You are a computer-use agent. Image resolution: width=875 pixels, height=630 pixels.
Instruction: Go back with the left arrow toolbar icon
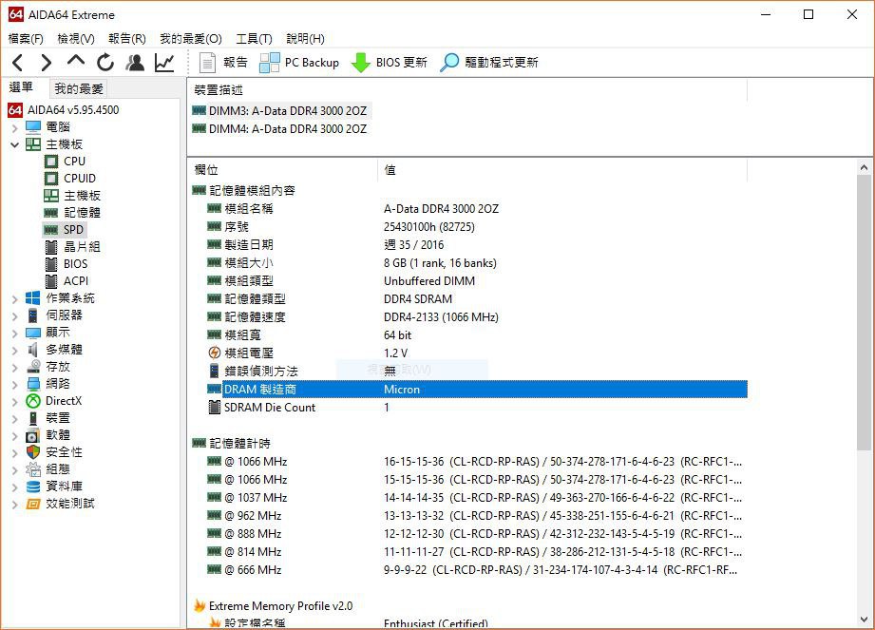point(18,63)
